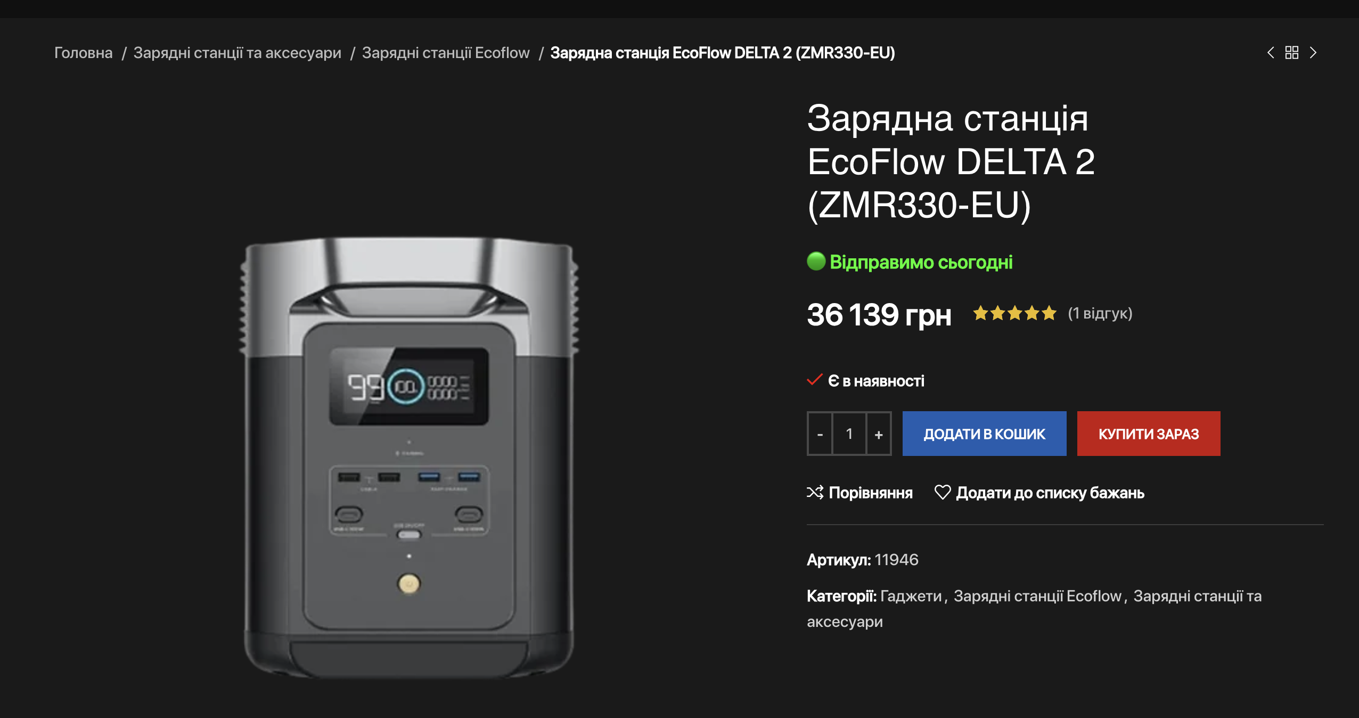Go to next product arrow
The image size is (1359, 718).
pyautogui.click(x=1313, y=53)
